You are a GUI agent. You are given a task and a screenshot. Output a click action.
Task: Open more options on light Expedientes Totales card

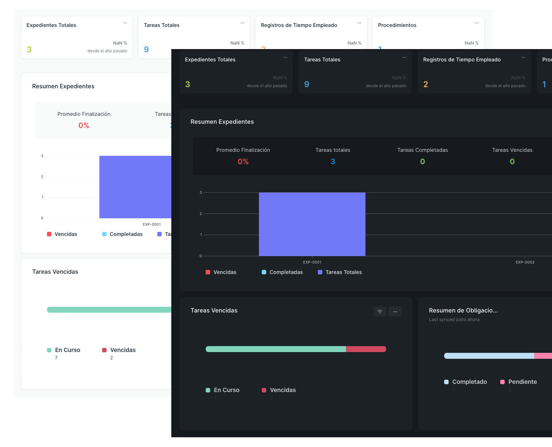tap(125, 23)
